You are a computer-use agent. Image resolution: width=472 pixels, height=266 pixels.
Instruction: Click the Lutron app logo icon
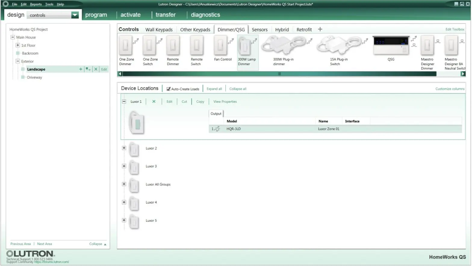point(5,4)
